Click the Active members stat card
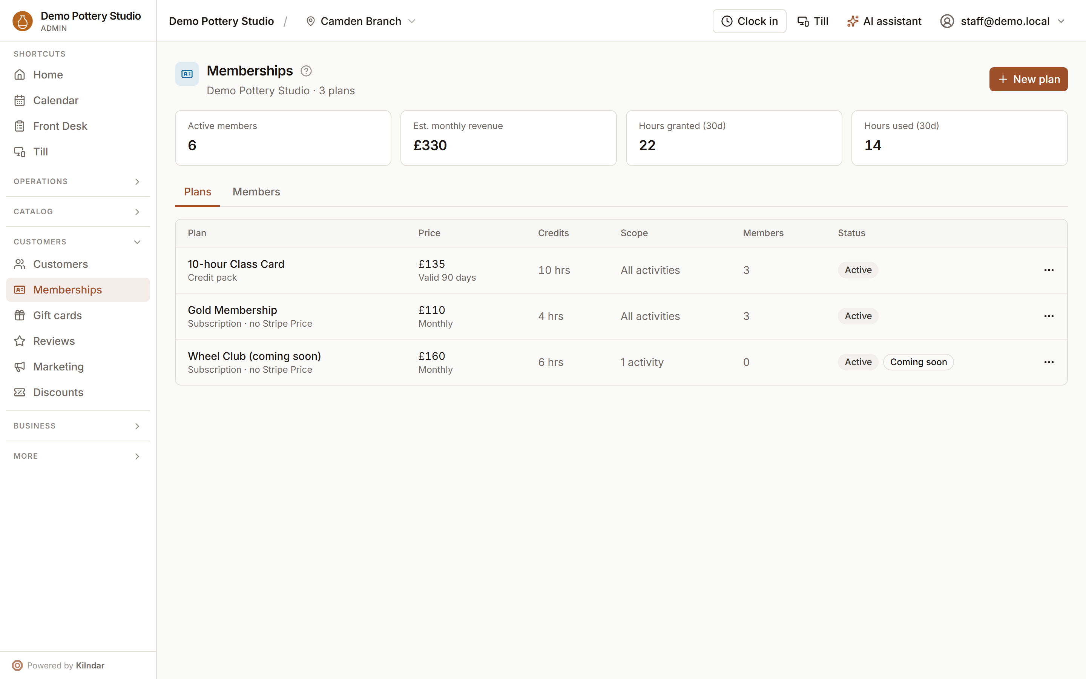 pos(283,138)
